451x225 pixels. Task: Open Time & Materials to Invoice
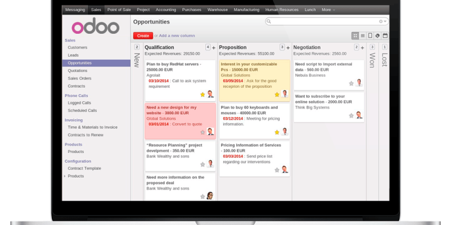coord(92,127)
